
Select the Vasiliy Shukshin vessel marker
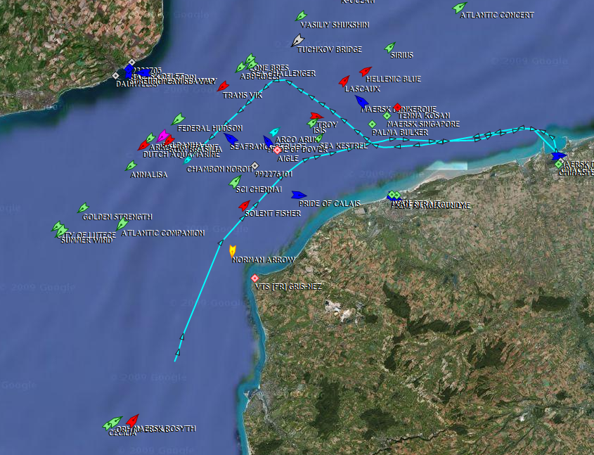coord(302,15)
